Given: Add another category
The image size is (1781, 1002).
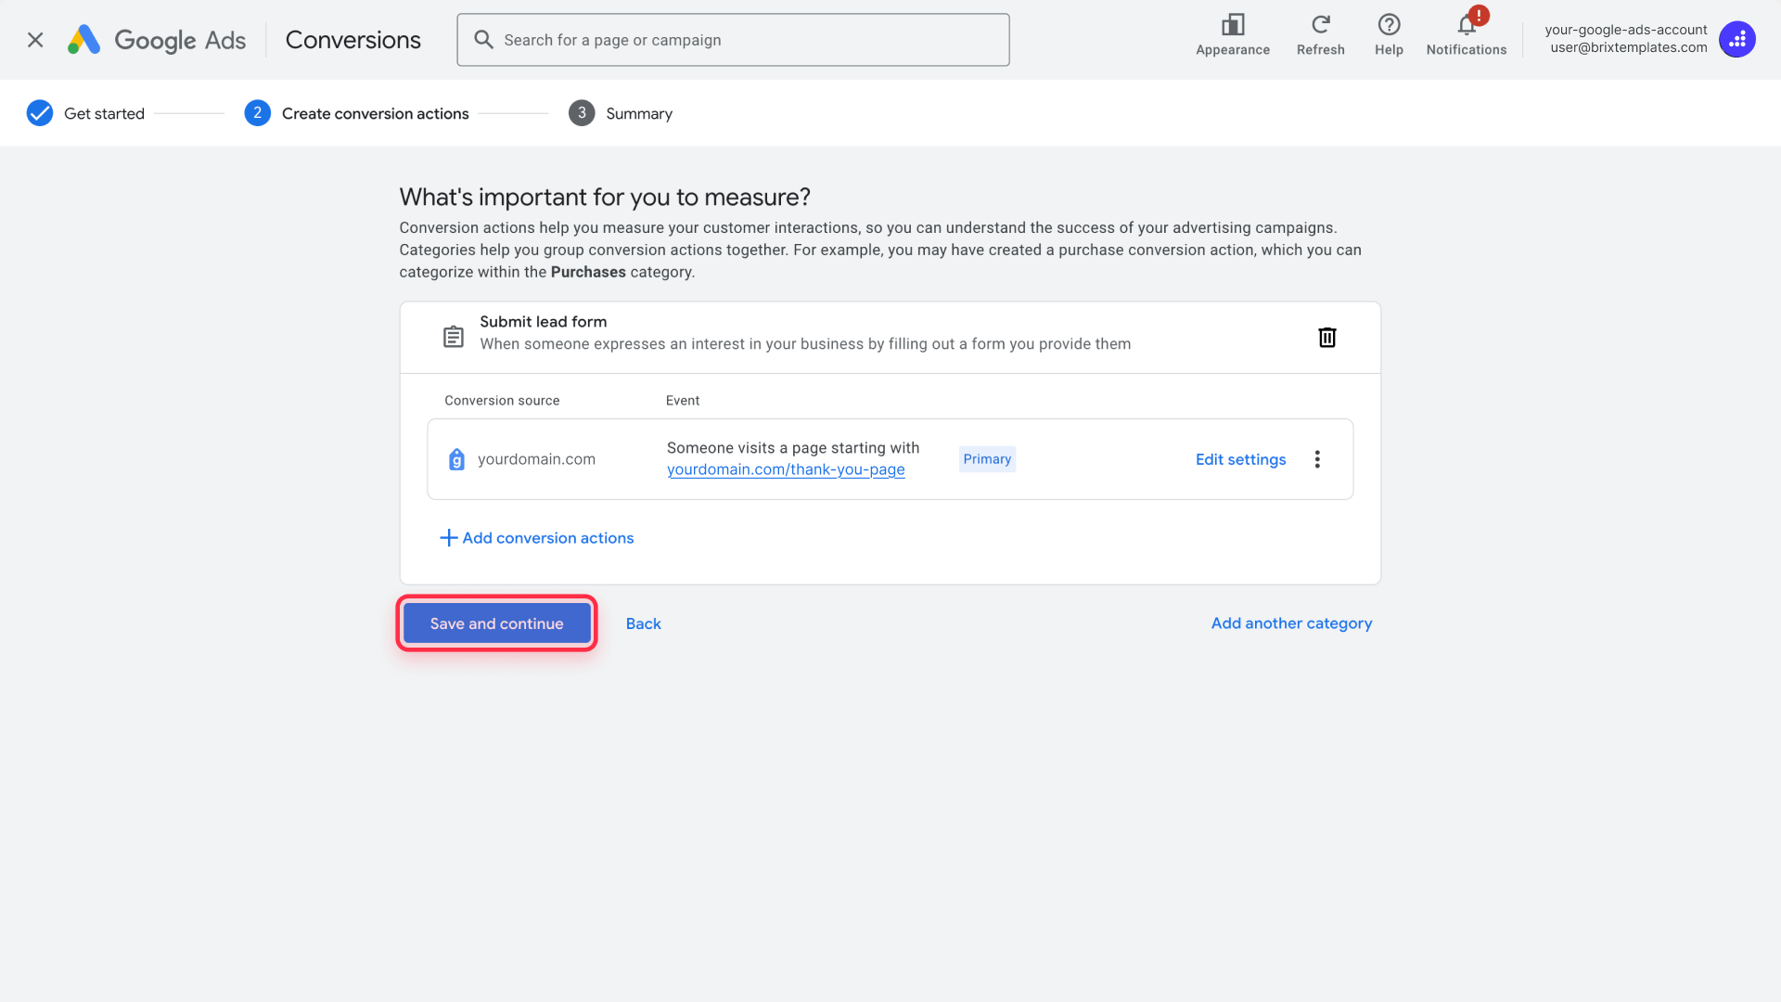Looking at the screenshot, I should pos(1291,623).
